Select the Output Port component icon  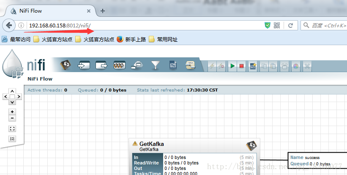pos(101,65)
